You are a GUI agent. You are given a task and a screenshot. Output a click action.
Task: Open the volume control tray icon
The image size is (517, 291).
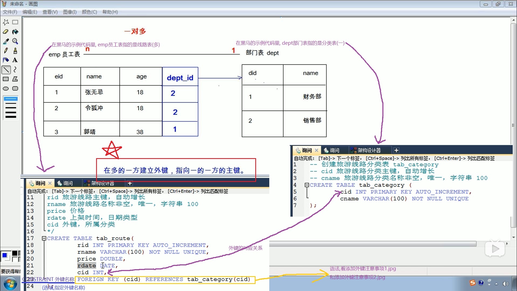pyautogui.click(x=505, y=284)
